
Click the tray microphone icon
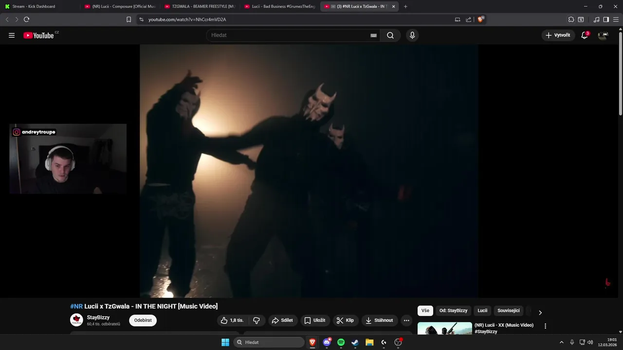pos(572,342)
